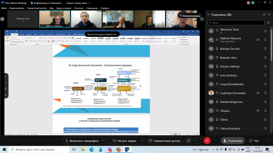273x153 pixels.
Task: Open File Explorer from the taskbar
Action: pyautogui.click(x=83, y=149)
